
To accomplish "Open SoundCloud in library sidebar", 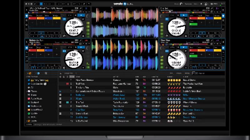I will (x=35, y=110).
